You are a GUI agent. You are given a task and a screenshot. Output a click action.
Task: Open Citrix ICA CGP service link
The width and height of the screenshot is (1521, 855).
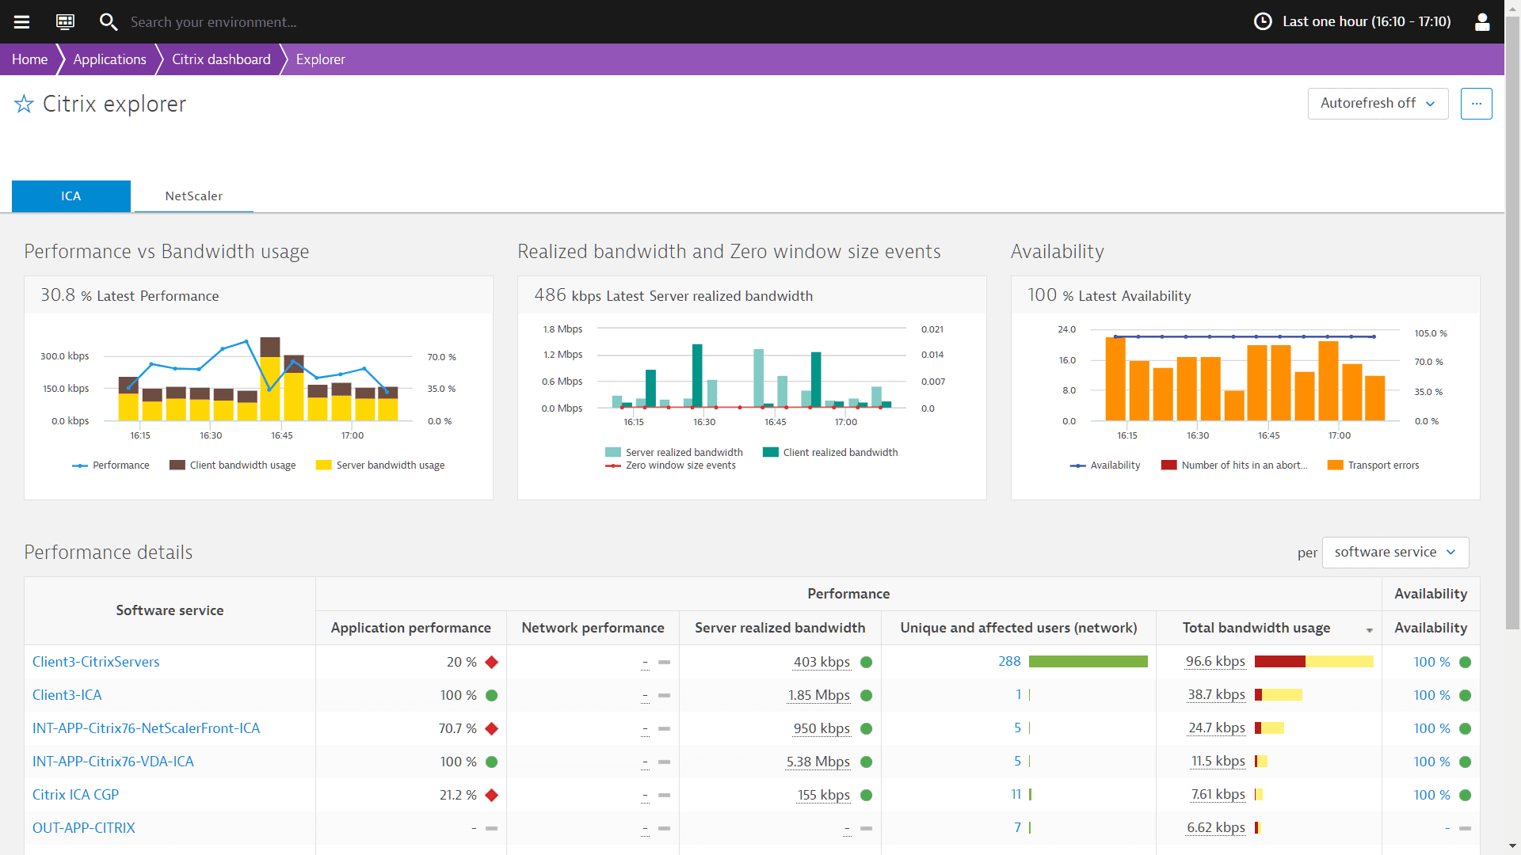75,795
